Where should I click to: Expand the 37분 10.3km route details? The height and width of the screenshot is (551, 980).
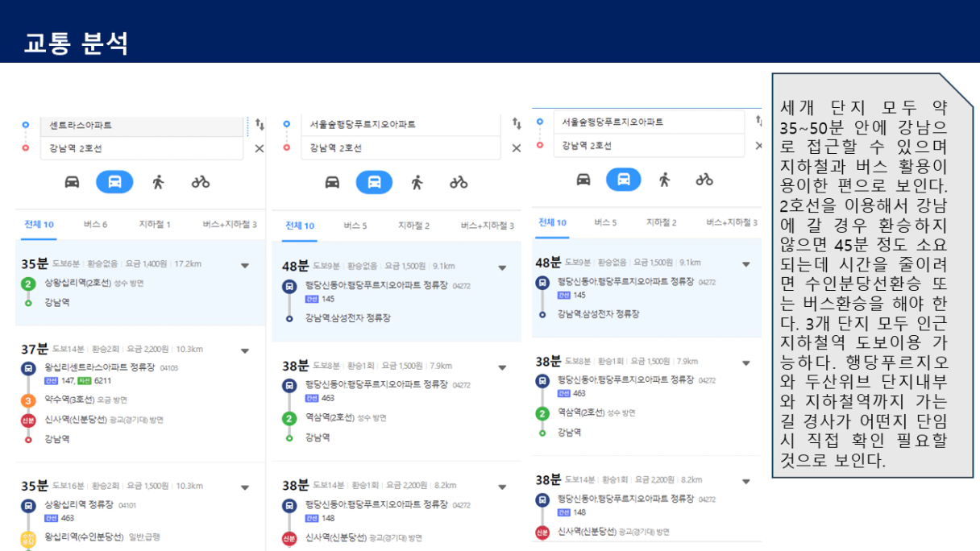click(x=245, y=350)
